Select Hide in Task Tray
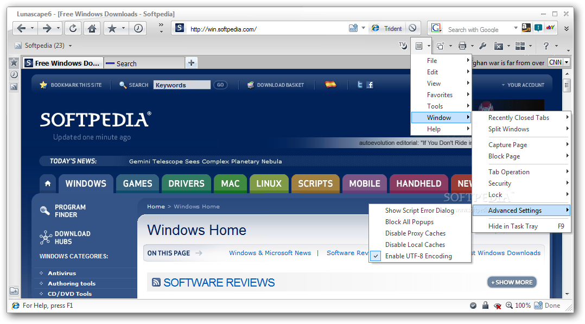585x324 pixels. click(x=522, y=226)
